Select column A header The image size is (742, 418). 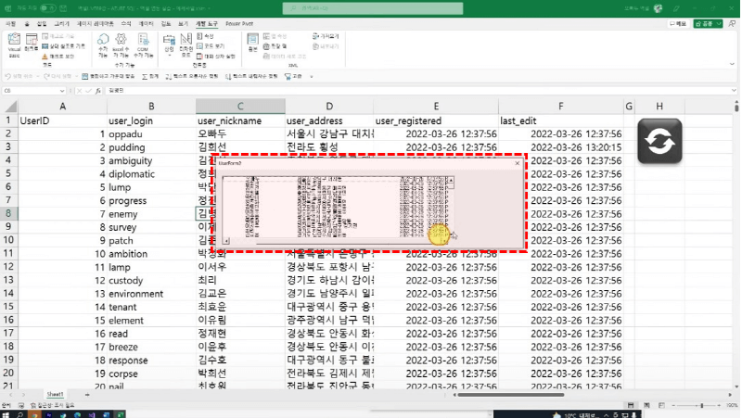(x=62, y=107)
